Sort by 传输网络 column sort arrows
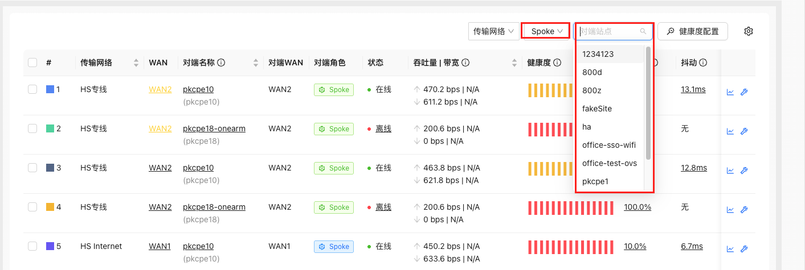Viewport: 805px width, 270px height. (136, 63)
